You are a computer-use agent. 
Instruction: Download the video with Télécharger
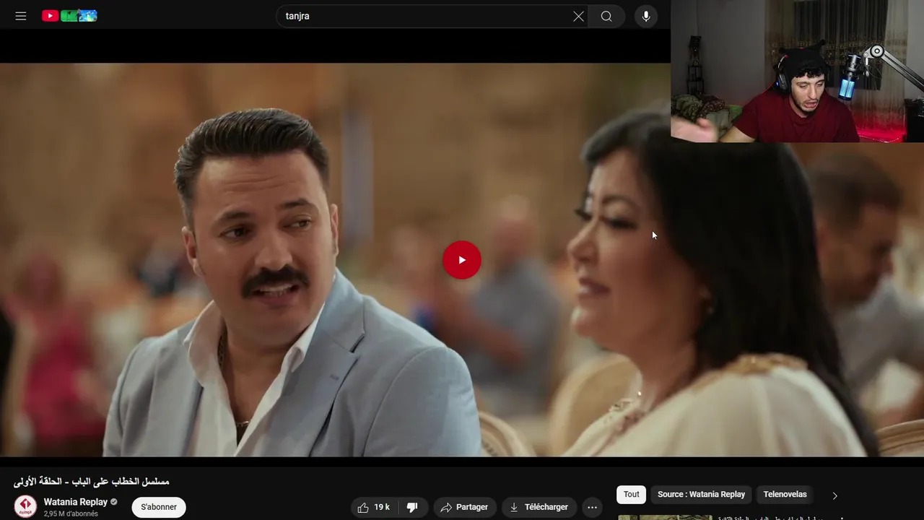click(539, 507)
